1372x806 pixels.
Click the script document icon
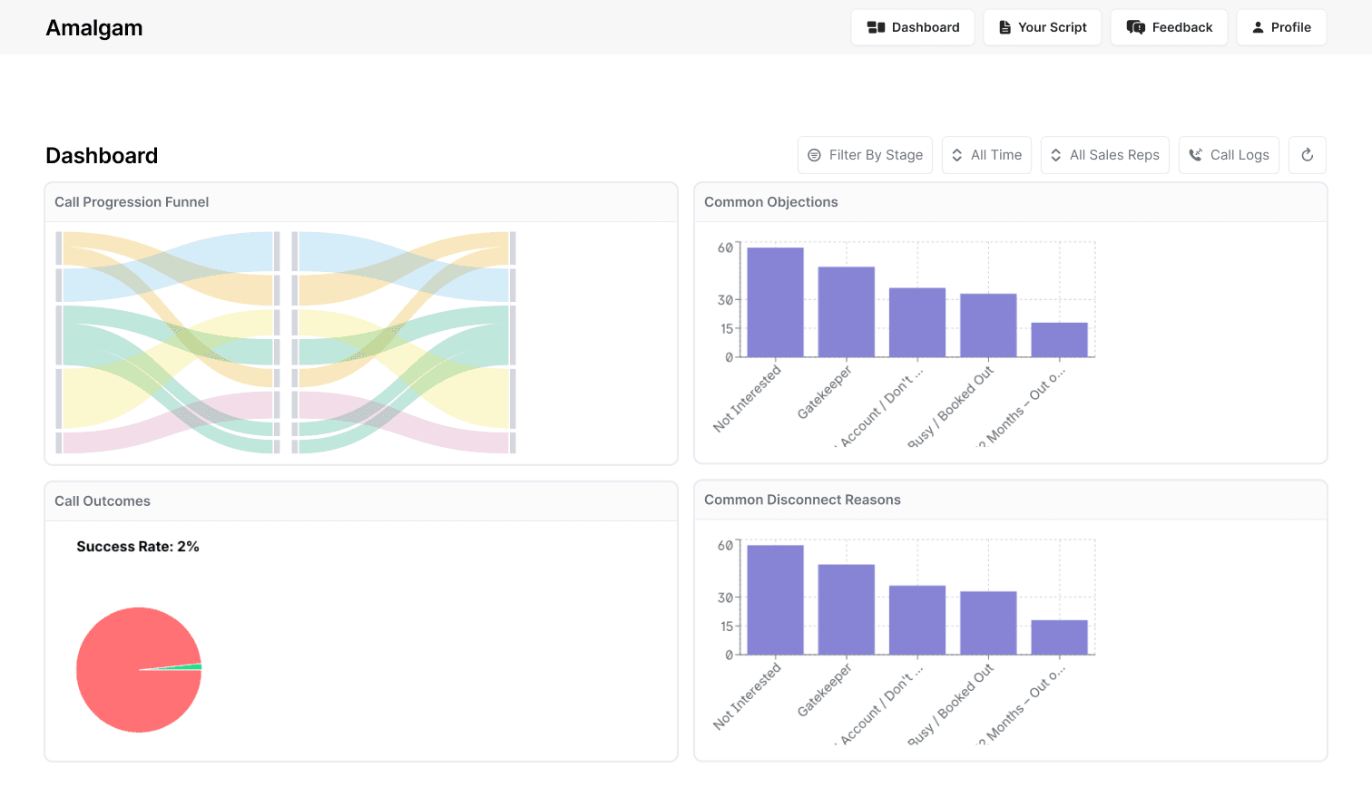tap(1004, 27)
